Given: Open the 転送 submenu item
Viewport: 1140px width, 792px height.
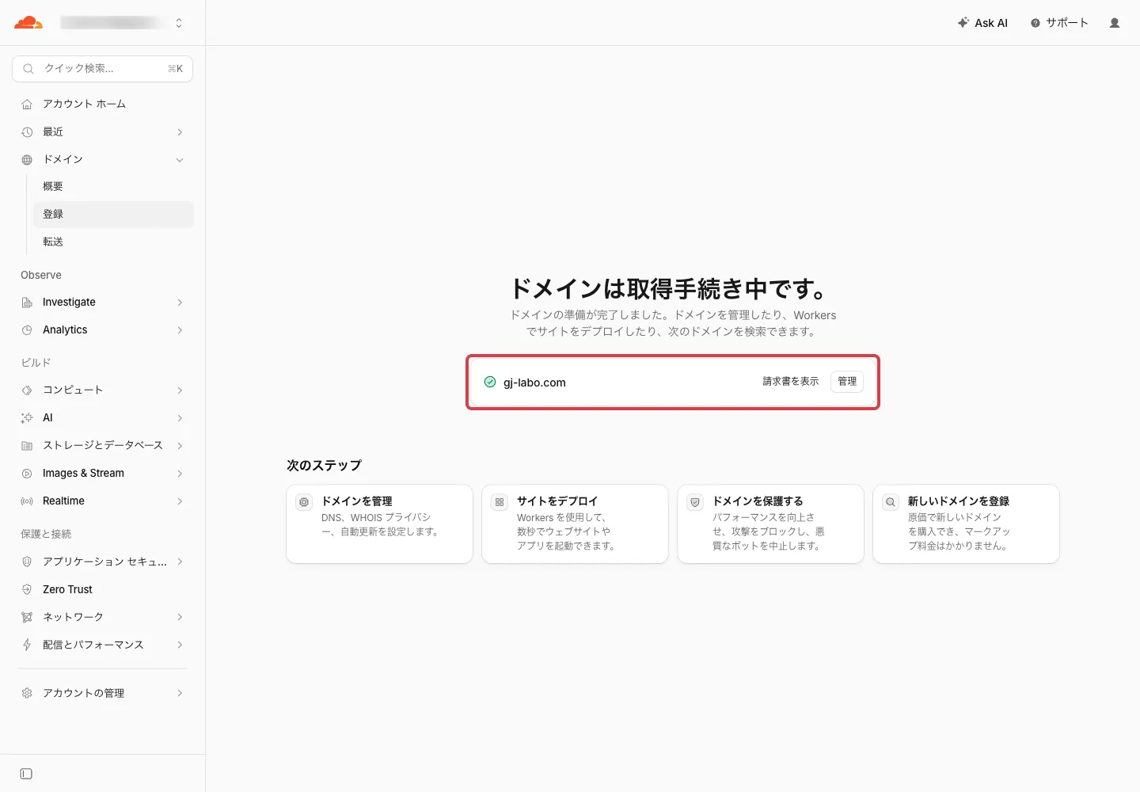Looking at the screenshot, I should click(113, 242).
